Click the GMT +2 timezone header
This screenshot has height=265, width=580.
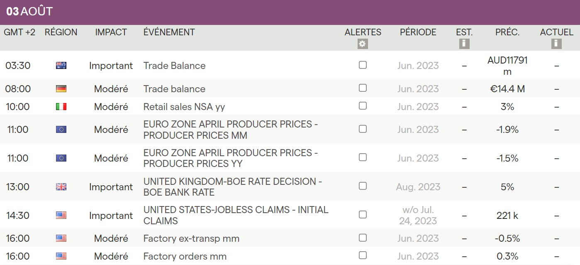coord(19,32)
